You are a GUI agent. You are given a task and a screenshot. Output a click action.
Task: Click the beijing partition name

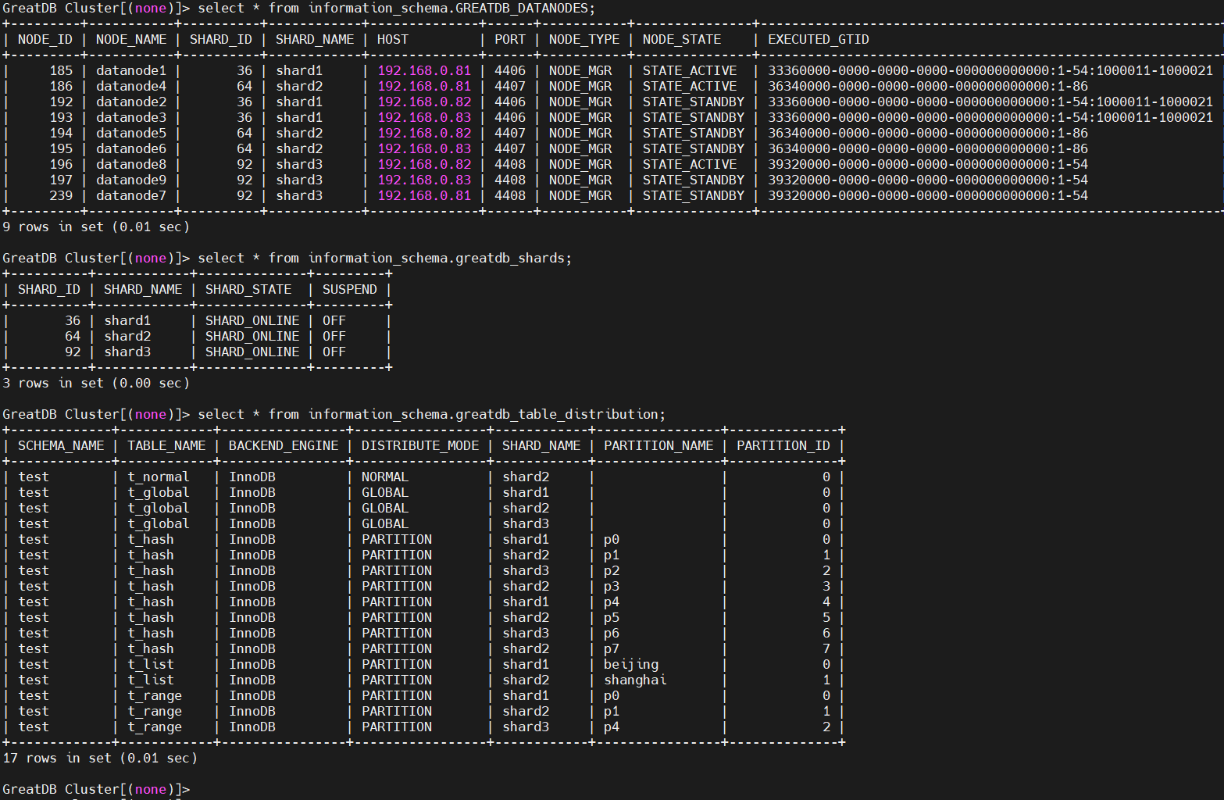point(631,664)
